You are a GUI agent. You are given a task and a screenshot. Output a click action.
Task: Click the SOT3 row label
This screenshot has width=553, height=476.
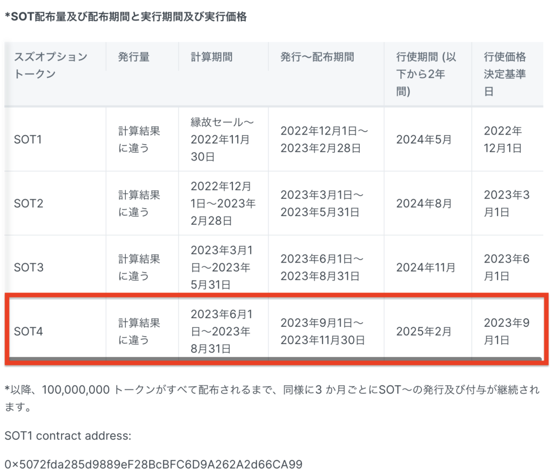26,267
